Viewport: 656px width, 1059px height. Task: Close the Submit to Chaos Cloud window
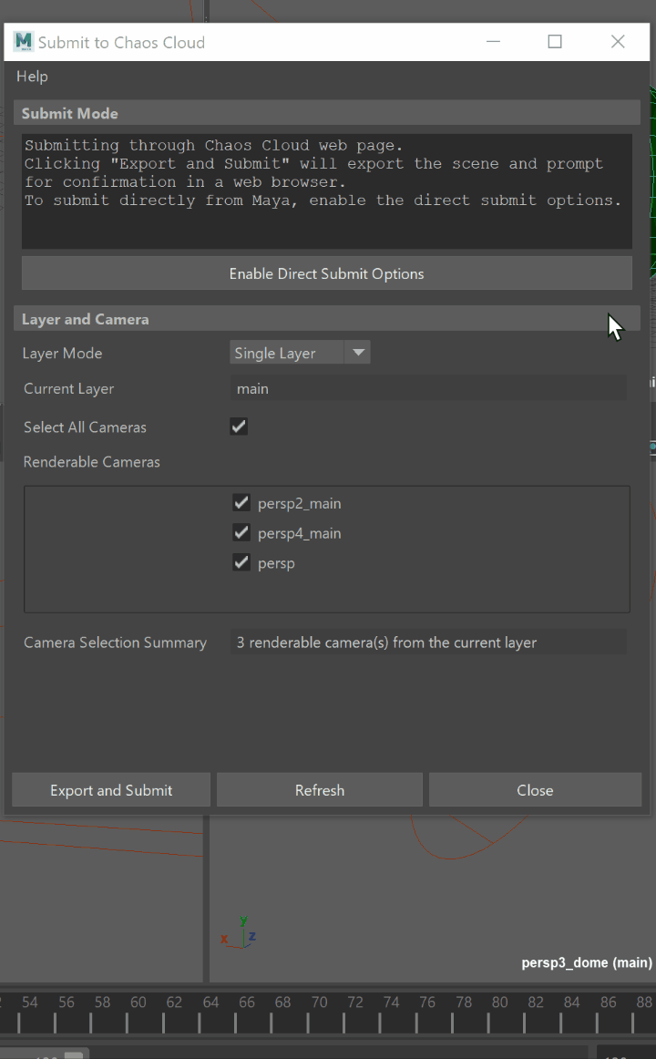618,42
